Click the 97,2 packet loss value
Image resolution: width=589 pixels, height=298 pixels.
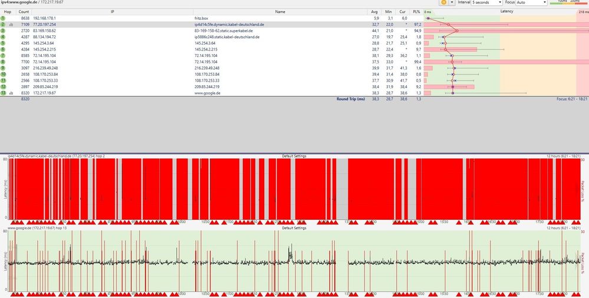pyautogui.click(x=417, y=24)
